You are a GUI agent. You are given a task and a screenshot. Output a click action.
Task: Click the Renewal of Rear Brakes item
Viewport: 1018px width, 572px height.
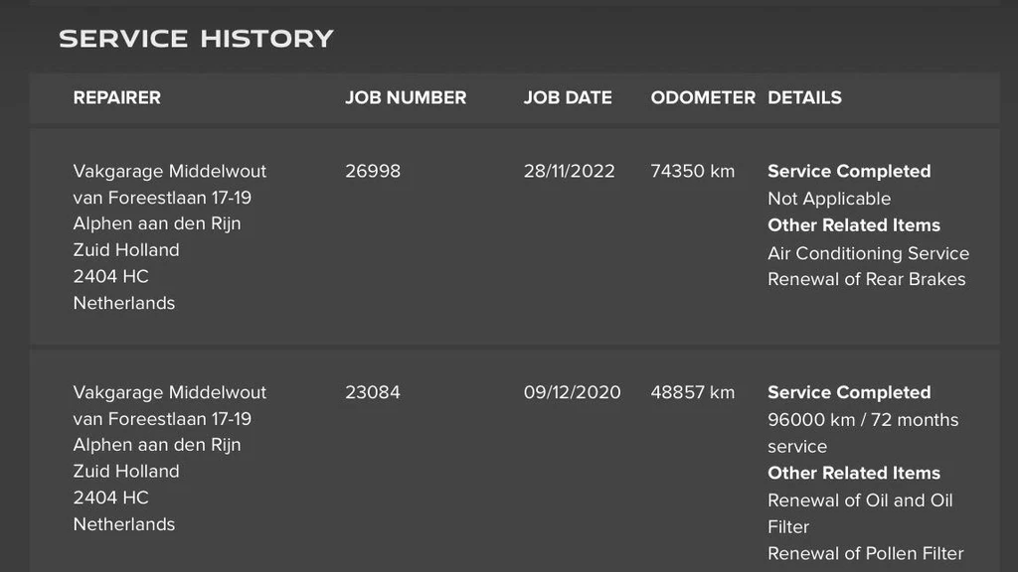pos(866,279)
